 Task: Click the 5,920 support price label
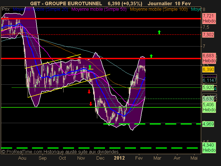coord(208,88)
